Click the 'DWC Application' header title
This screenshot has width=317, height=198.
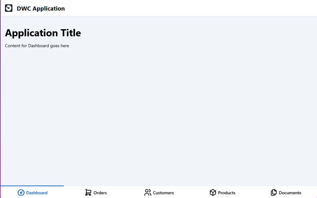pyautogui.click(x=41, y=8)
